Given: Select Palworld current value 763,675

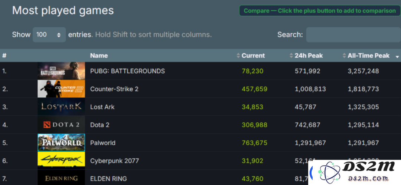Looking at the screenshot, I should pos(254,143).
